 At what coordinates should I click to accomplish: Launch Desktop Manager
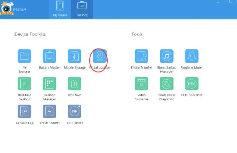pyautogui.click(x=49, y=84)
